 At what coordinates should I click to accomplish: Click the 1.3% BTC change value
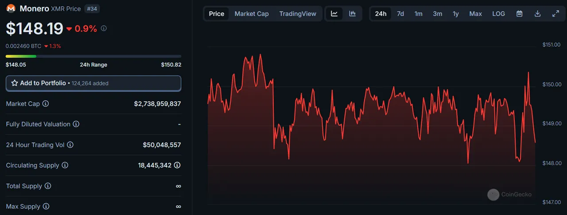point(55,46)
